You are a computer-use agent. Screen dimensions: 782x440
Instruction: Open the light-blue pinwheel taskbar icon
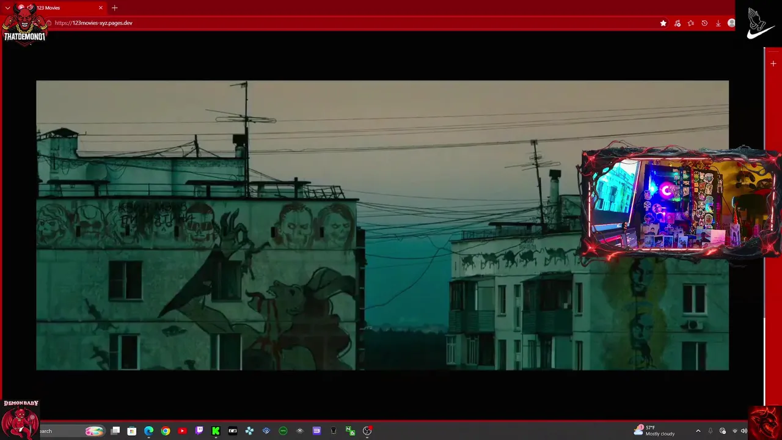tap(249, 431)
